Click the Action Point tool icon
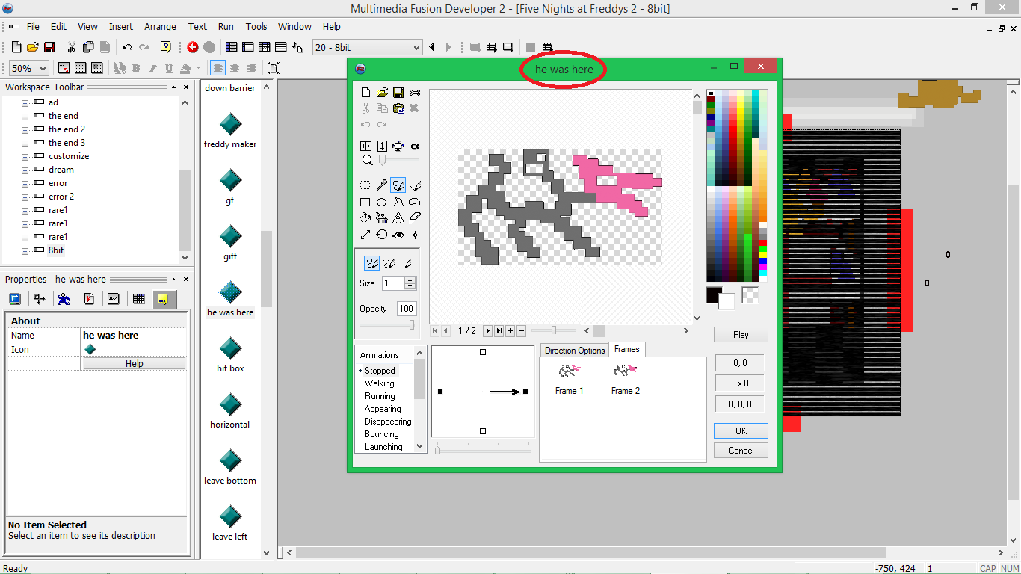 click(415, 235)
